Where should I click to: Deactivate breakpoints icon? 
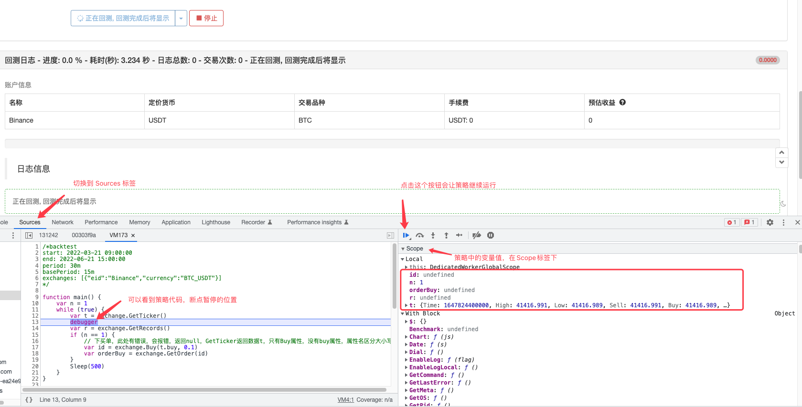click(477, 235)
